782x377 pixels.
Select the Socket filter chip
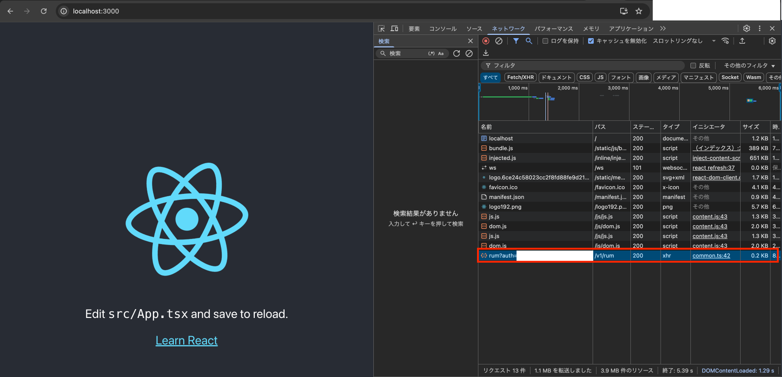[x=730, y=78]
